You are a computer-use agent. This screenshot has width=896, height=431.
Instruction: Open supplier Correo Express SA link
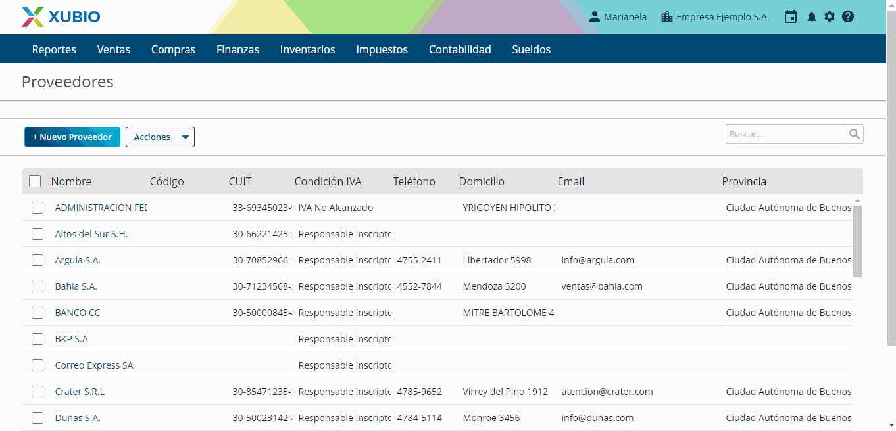coord(94,365)
